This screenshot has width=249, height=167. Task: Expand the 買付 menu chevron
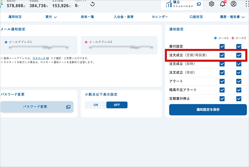pos(55,17)
